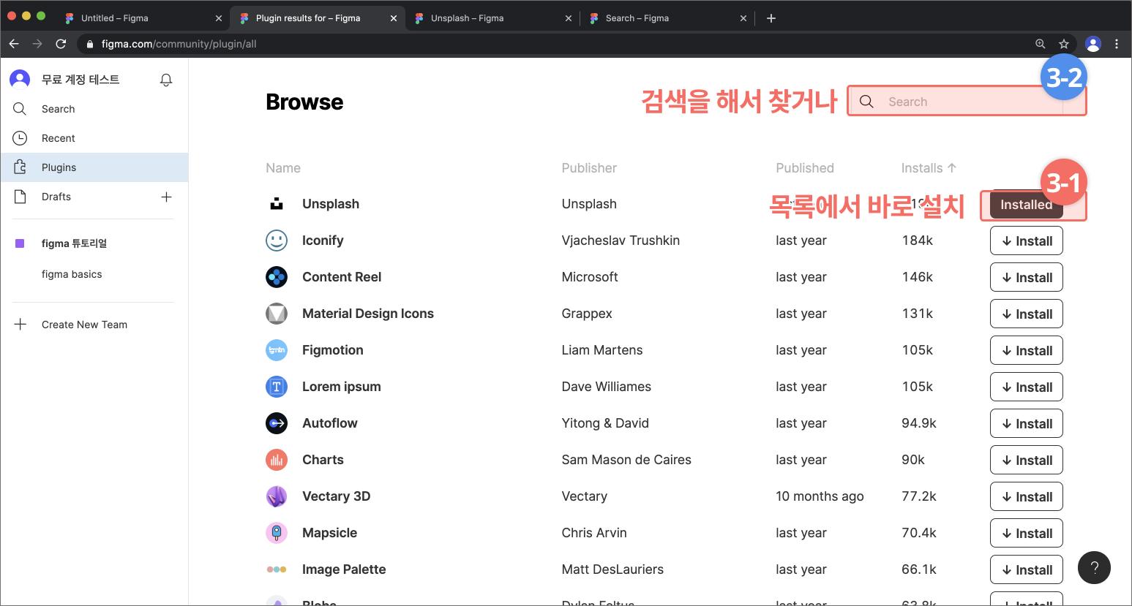Click publisher Vjacheslav Trushkin
1132x606 pixels.
621,240
